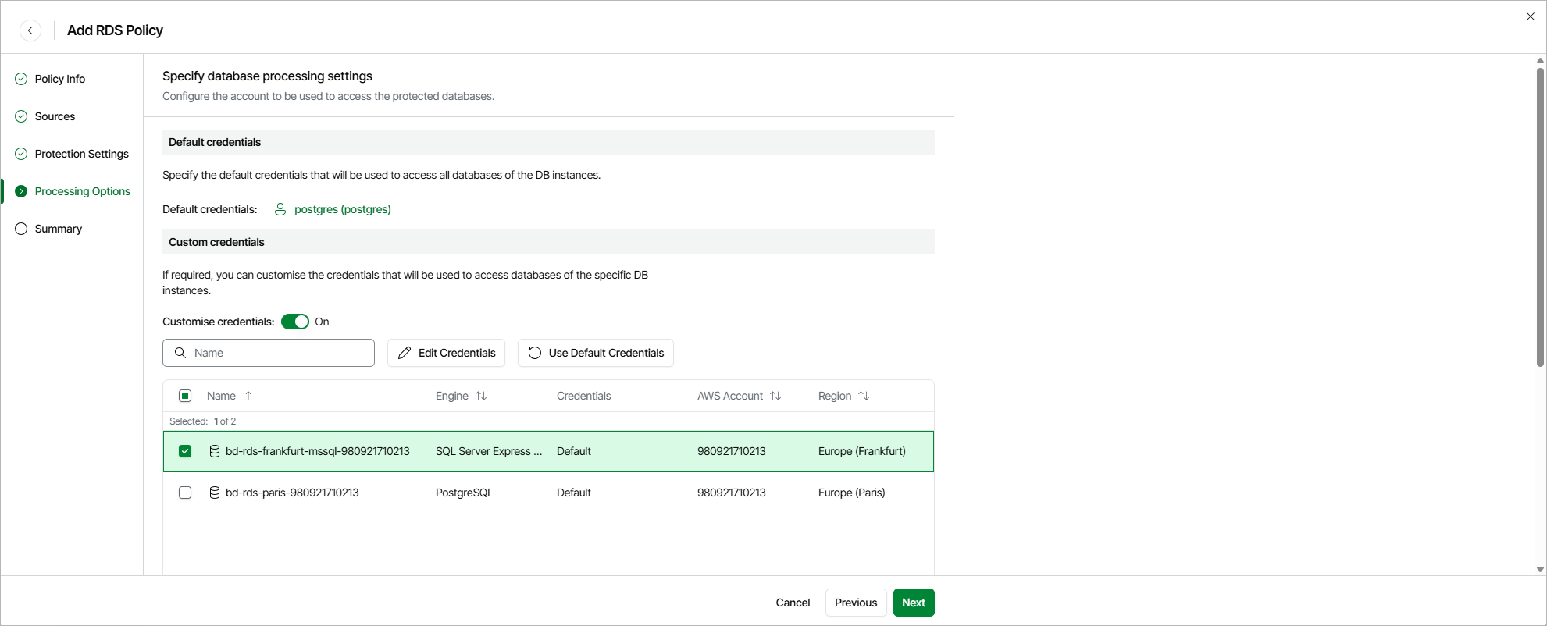
Task: Click the database icon for bd-rds-frankfurt-mssql row
Action: tap(215, 451)
